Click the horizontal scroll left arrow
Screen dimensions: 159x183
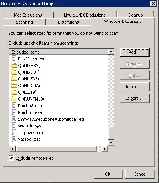[13, 149]
